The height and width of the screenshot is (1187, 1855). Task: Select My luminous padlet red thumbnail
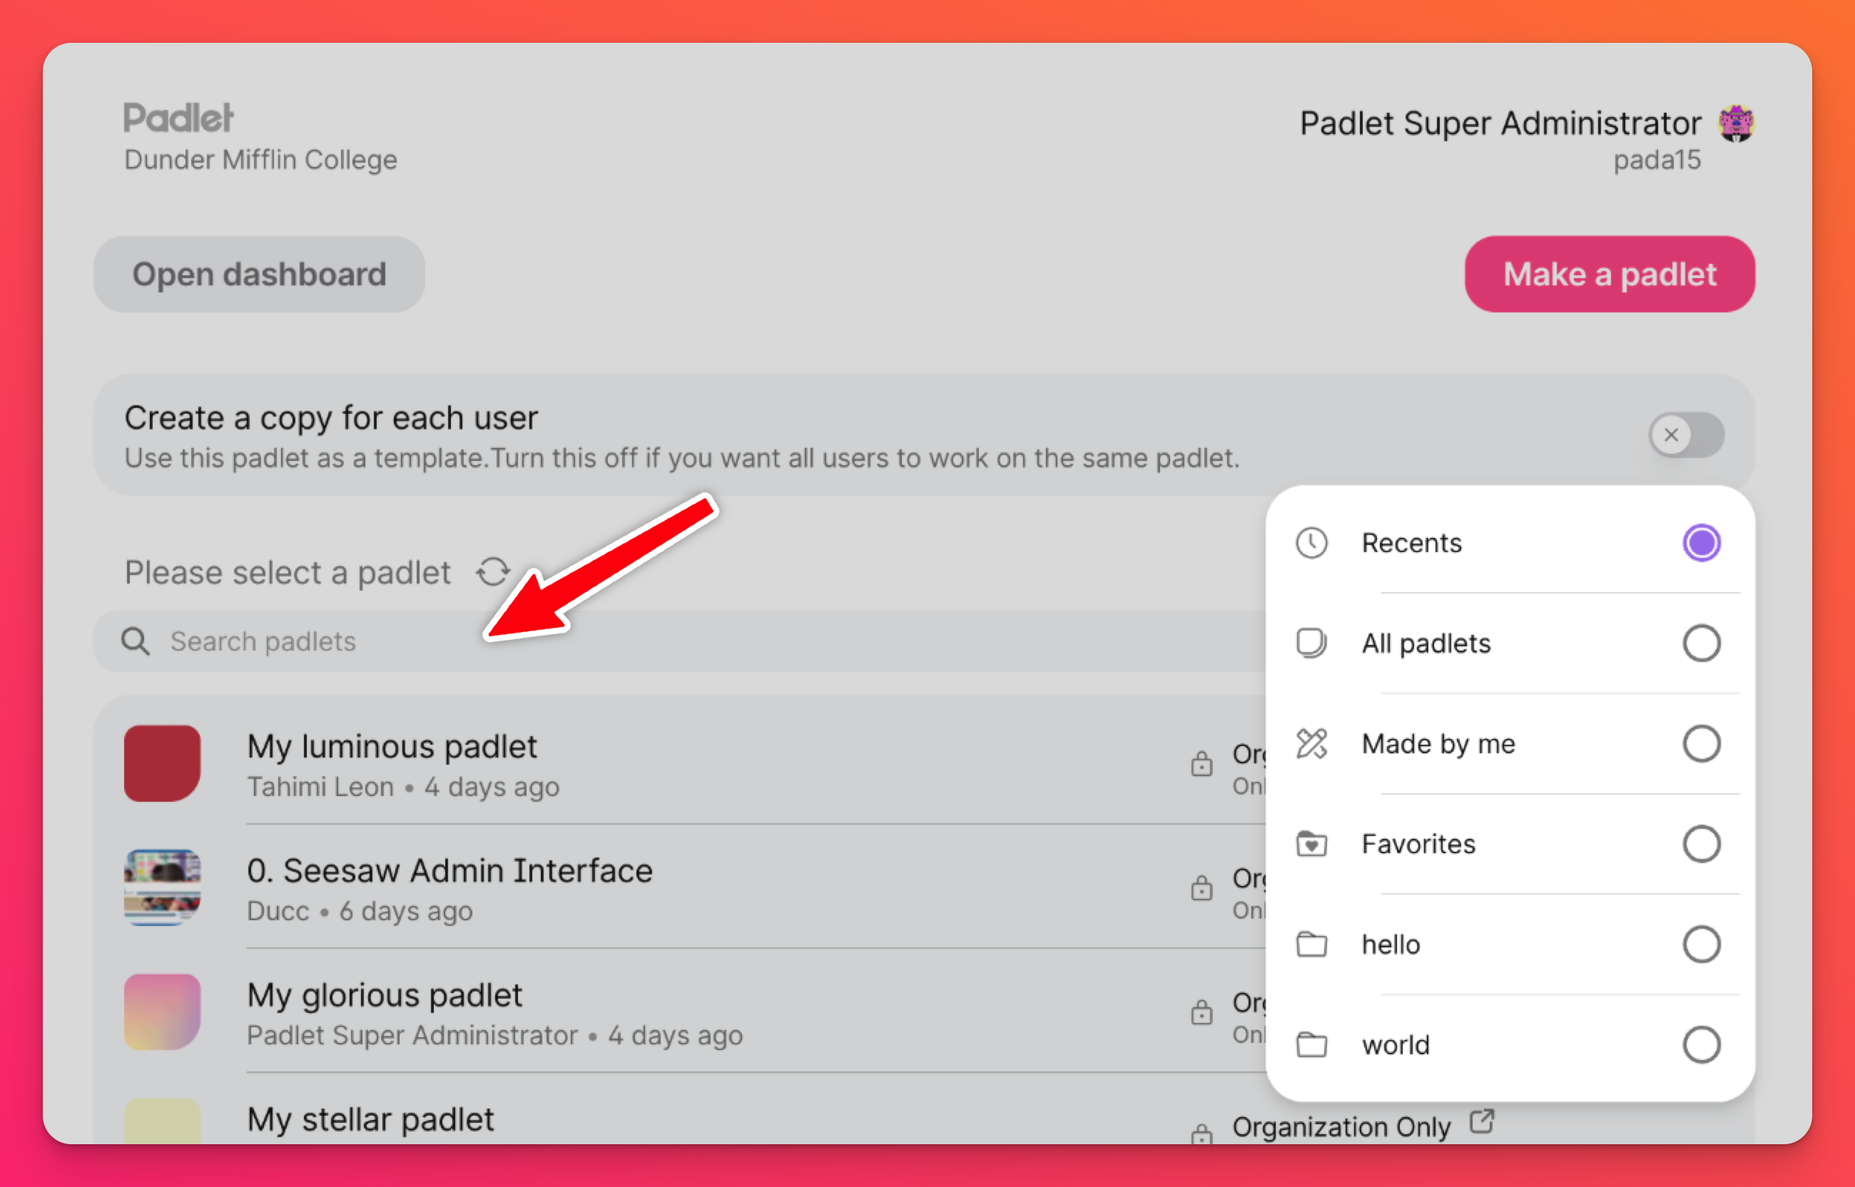[x=163, y=763]
